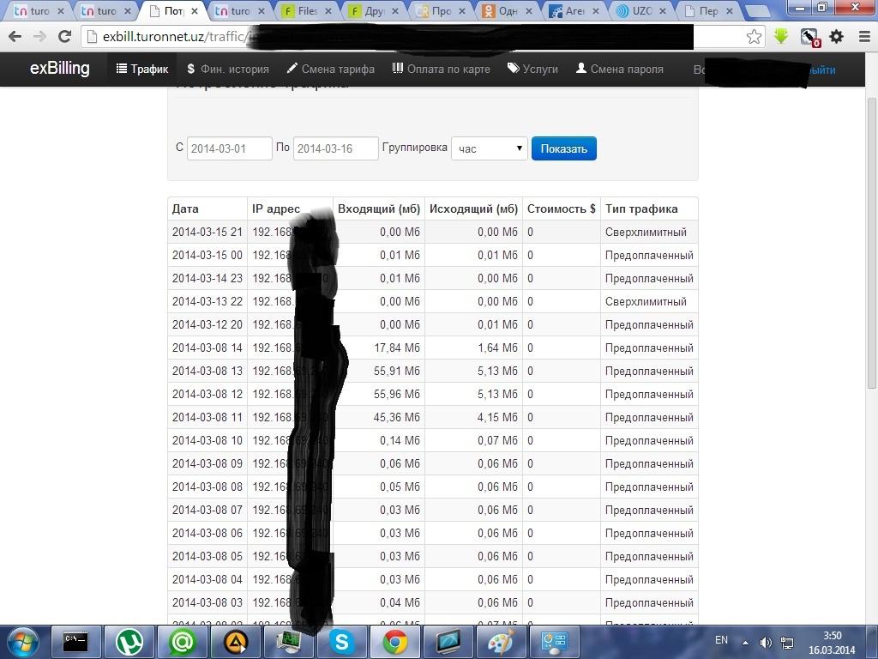Click the page vertical scrollbar
878x659 pixels.
click(871, 243)
